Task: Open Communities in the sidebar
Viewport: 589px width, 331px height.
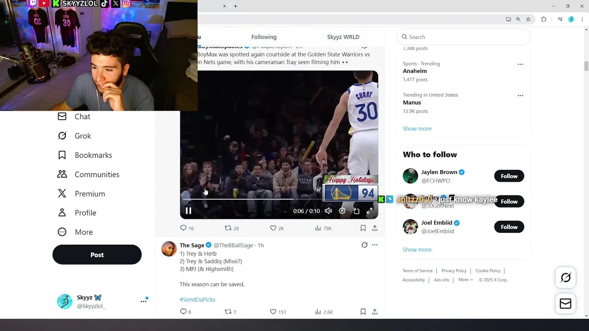Action: click(88, 174)
